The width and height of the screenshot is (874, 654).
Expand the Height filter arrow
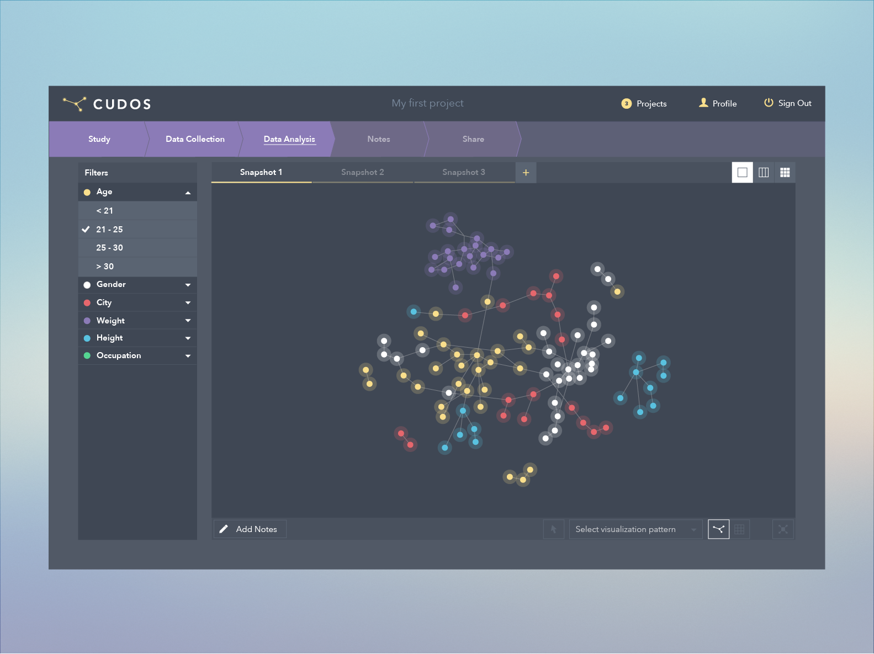[188, 338]
